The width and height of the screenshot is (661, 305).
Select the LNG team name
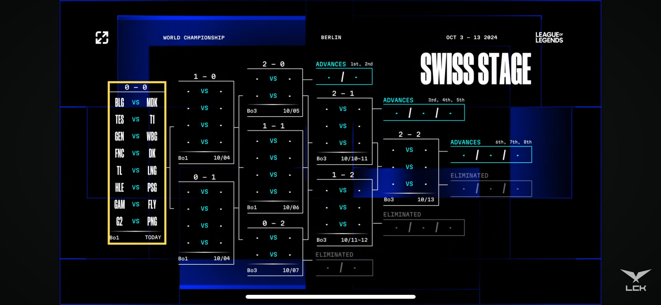(152, 170)
